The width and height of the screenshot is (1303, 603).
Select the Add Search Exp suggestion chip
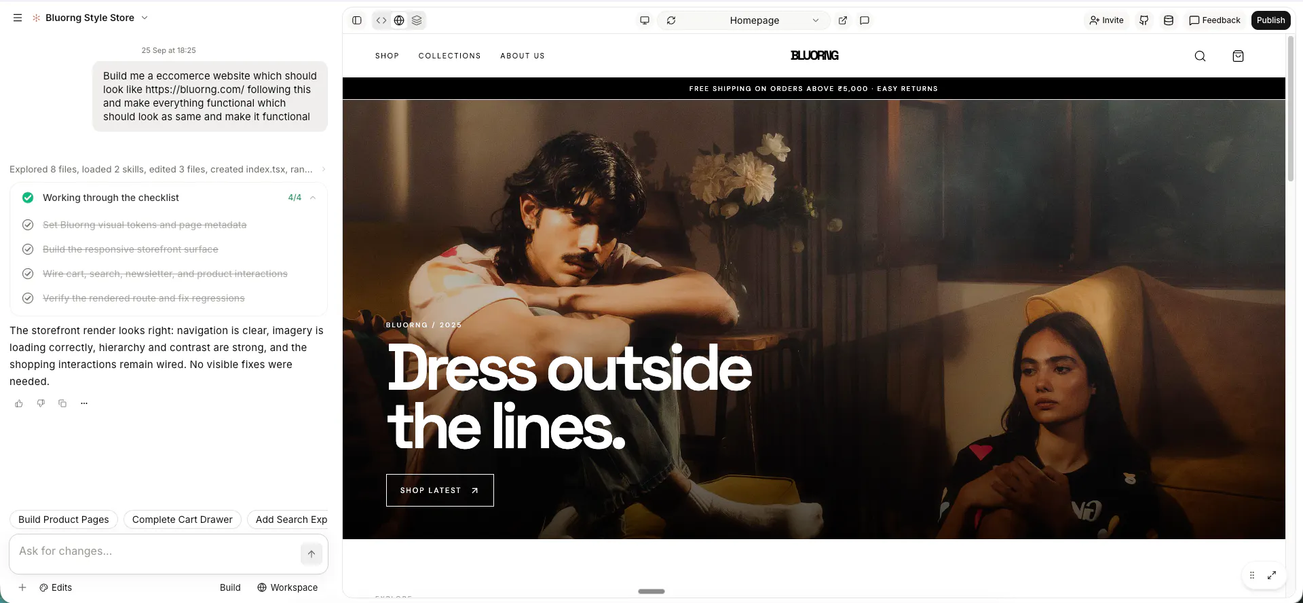click(288, 519)
